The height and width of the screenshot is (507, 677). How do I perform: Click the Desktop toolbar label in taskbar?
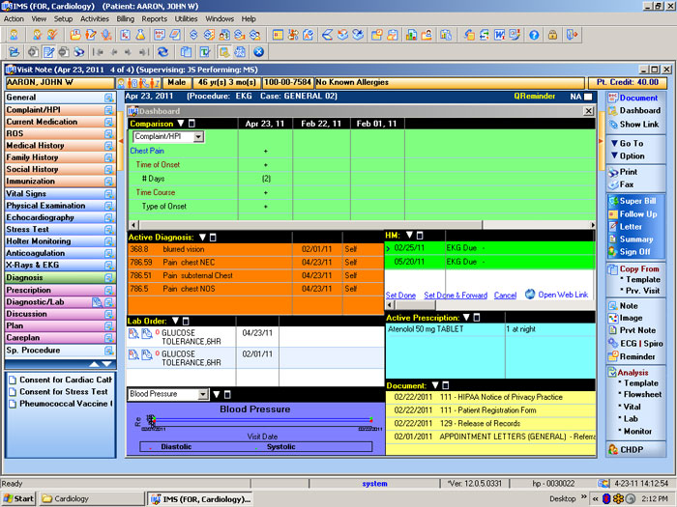563,499
